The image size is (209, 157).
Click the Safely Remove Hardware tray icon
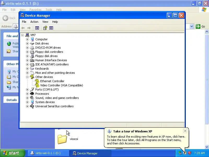(x=180, y=153)
